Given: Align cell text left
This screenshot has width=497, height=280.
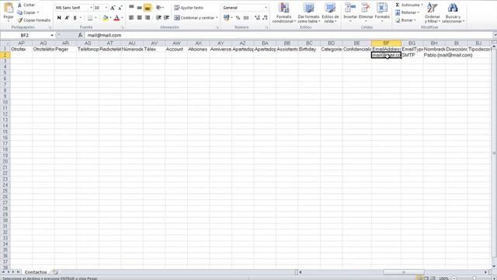Looking at the screenshot, I should pyautogui.click(x=131, y=18).
